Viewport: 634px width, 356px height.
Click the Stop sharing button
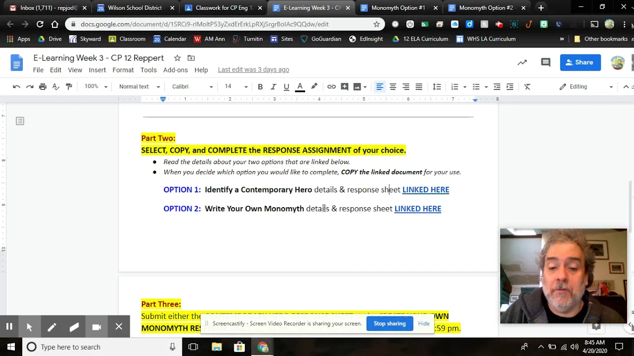389,323
